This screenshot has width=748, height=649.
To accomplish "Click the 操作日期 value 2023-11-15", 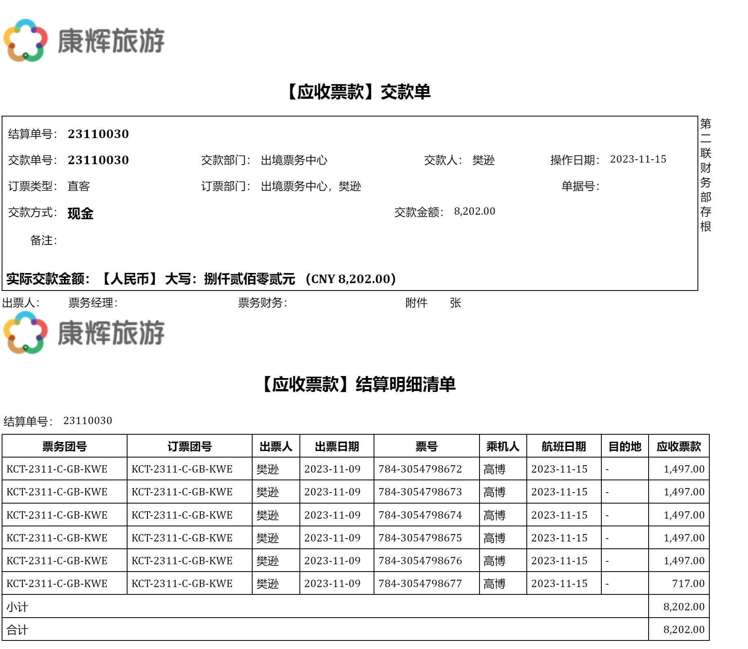I will [638, 159].
